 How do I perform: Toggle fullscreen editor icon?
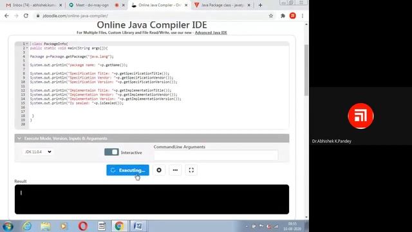click(191, 170)
